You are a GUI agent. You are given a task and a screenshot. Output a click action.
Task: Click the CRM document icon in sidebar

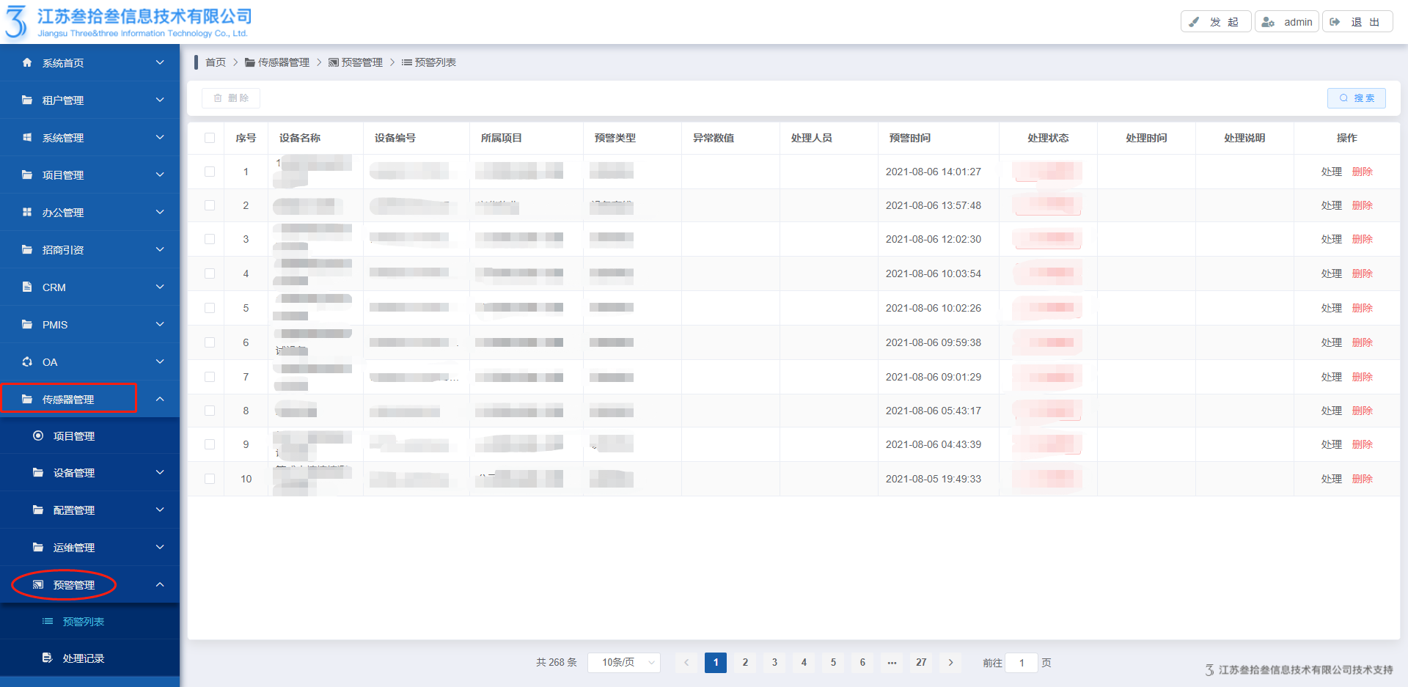click(x=27, y=287)
